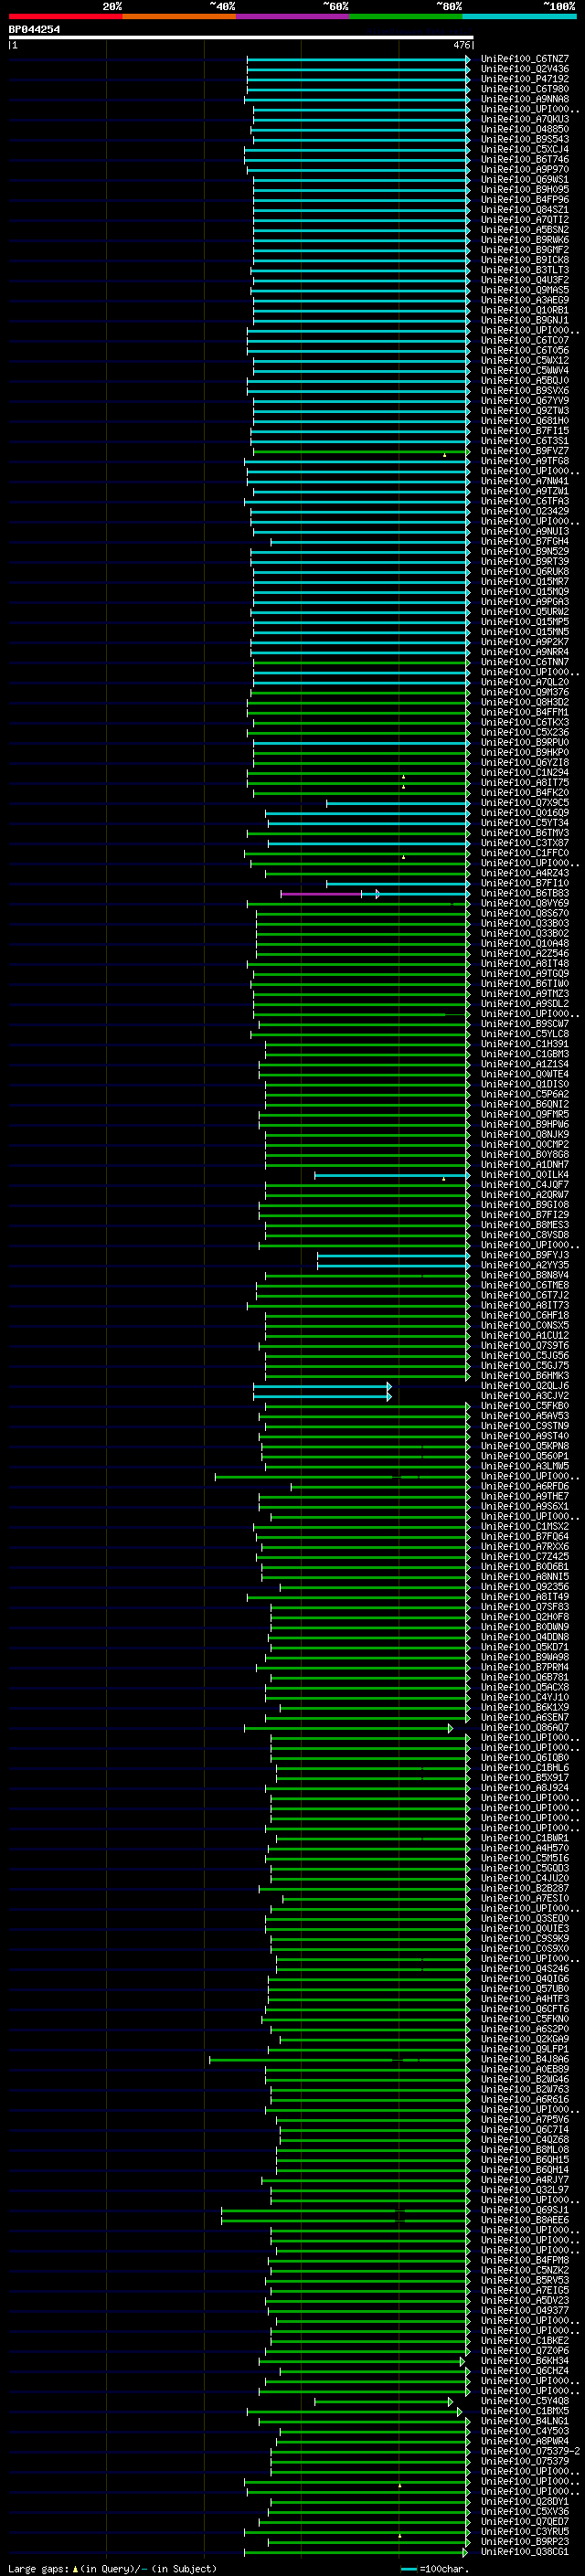Select hit label UniRef100_Q8S670
The height and width of the screenshot is (2576, 585).
point(524,913)
